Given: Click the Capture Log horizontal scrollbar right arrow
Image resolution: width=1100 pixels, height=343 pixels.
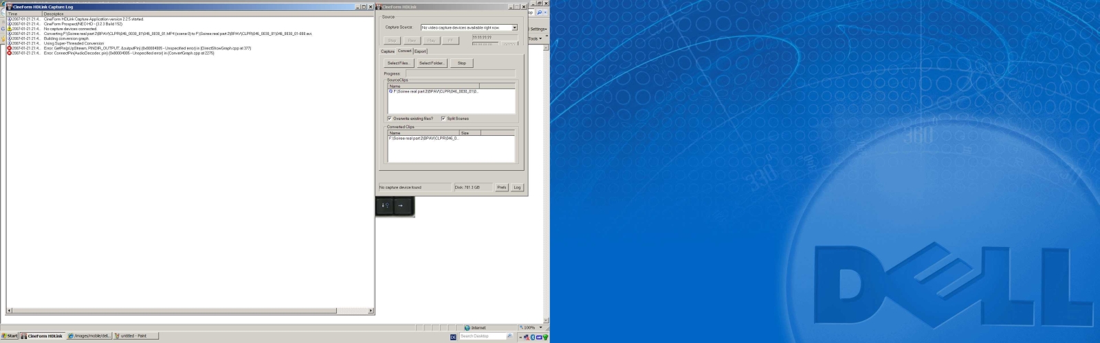Looking at the screenshot, I should tap(371, 311).
